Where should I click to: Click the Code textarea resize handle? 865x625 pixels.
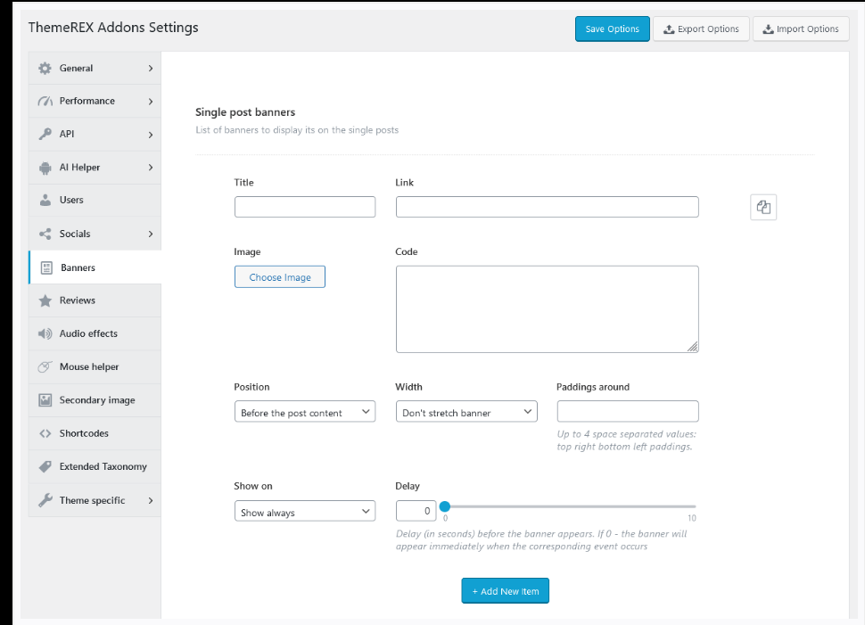pyautogui.click(x=693, y=347)
